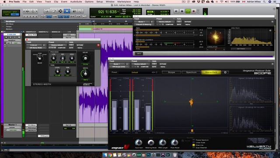Select the Zoomer tool in Pro Tools toolbar

click(47, 11)
